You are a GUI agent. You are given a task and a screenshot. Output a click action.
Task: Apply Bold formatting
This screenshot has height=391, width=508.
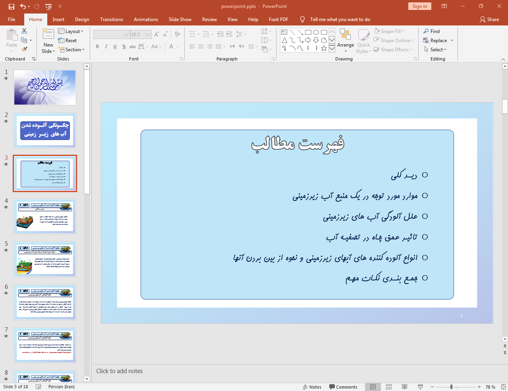[x=97, y=47]
